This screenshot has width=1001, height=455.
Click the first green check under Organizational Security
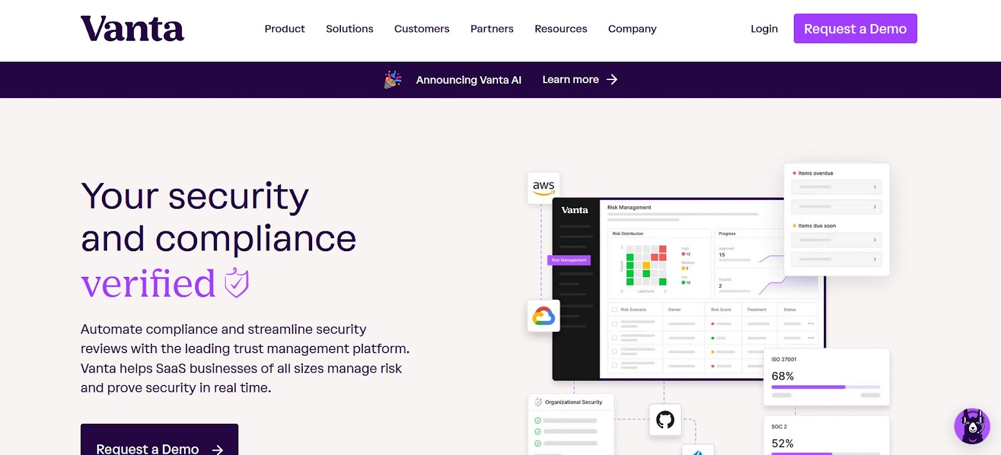[537, 421]
